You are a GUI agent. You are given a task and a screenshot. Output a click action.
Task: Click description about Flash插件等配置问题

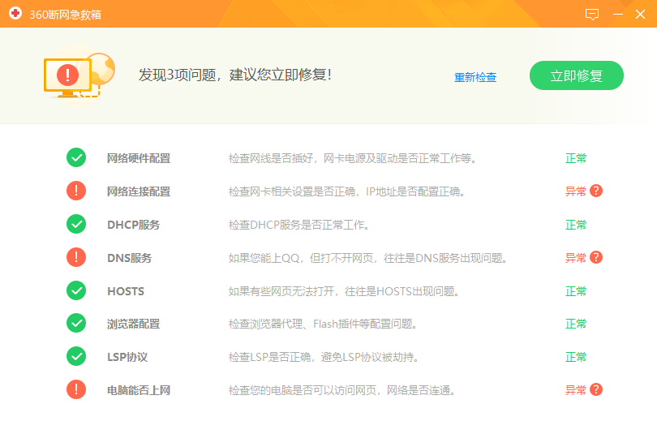(x=323, y=324)
